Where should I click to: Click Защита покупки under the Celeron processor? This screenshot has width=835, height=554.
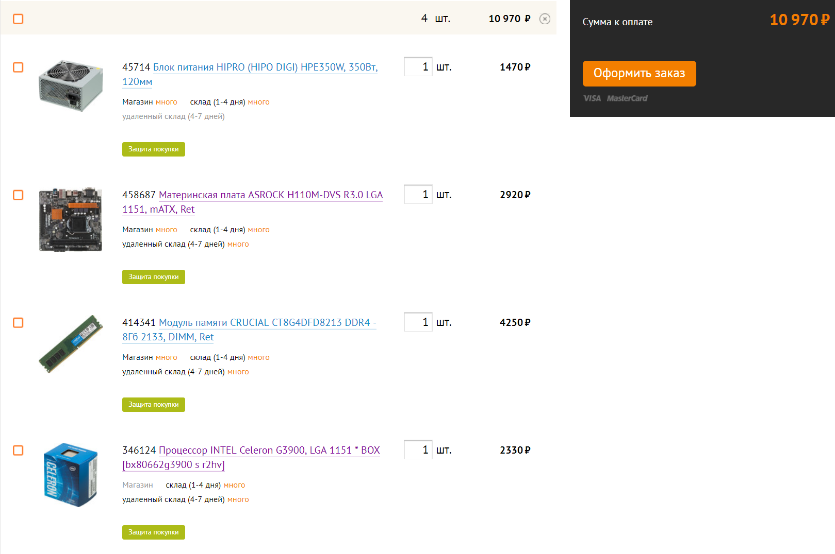point(153,532)
